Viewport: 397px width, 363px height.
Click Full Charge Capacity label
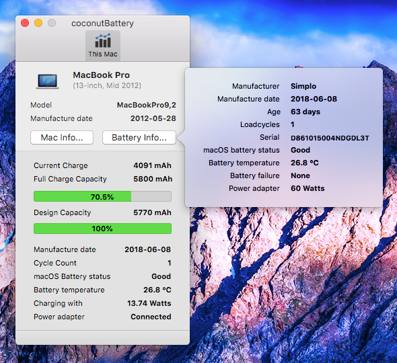70,179
